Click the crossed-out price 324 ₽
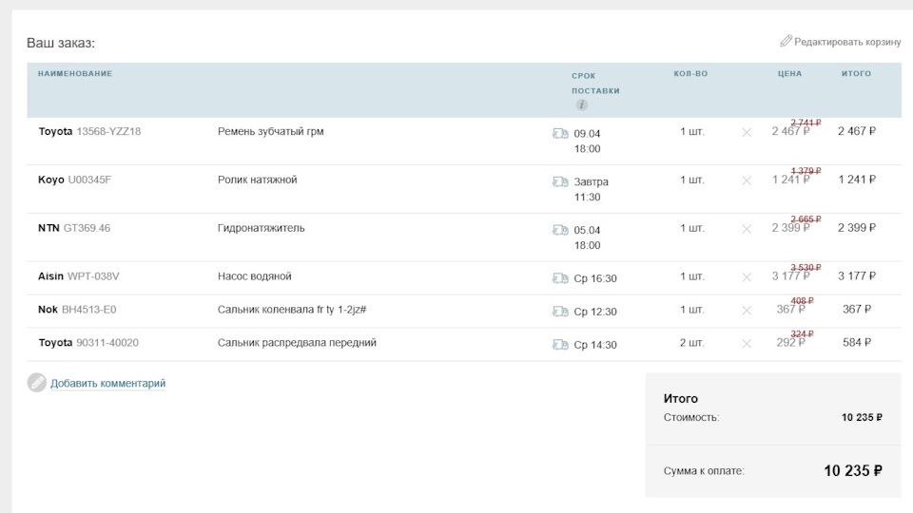The width and height of the screenshot is (913, 513). 802,333
